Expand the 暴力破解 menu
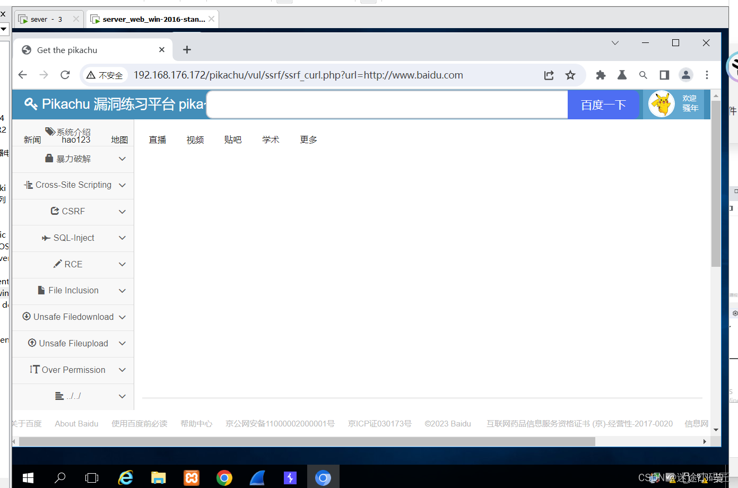Image resolution: width=738 pixels, height=488 pixels. (73, 159)
